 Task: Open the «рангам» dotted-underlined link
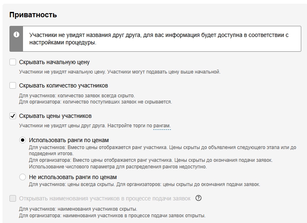coord(162,125)
